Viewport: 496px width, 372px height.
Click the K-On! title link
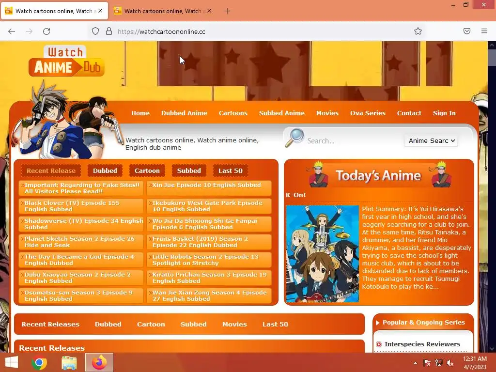coord(296,195)
